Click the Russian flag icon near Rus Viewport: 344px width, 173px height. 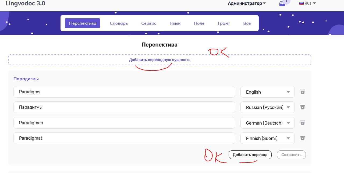point(301,3)
